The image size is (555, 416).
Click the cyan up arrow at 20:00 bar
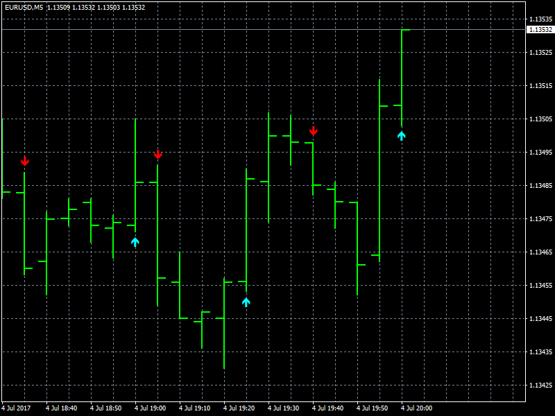(x=401, y=136)
